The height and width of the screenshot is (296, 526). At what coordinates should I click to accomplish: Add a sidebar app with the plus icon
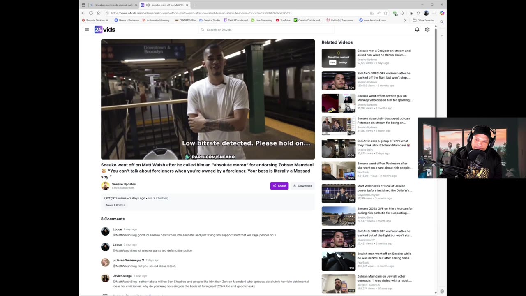pyautogui.click(x=442, y=36)
